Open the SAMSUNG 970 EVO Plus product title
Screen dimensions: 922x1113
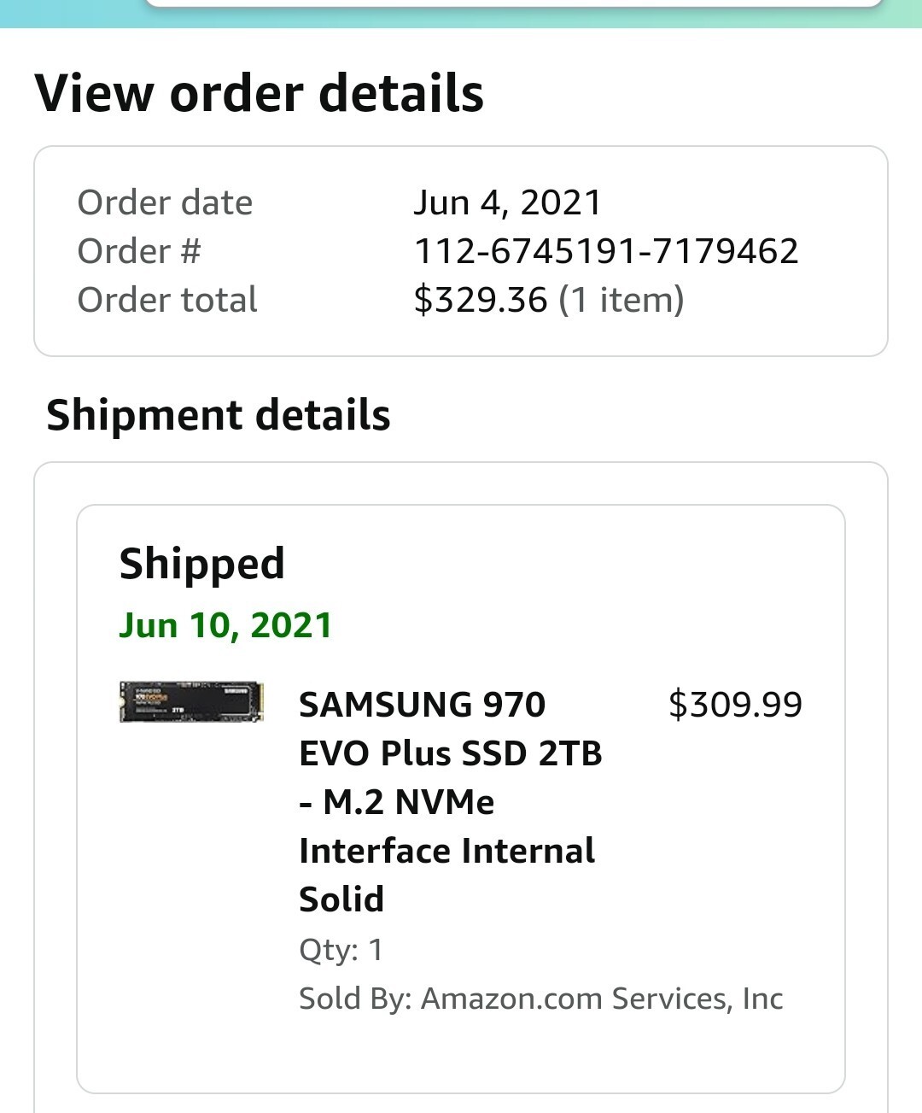click(451, 801)
